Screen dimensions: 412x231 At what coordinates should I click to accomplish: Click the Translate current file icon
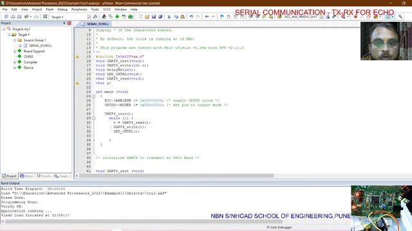click(x=6, y=17)
